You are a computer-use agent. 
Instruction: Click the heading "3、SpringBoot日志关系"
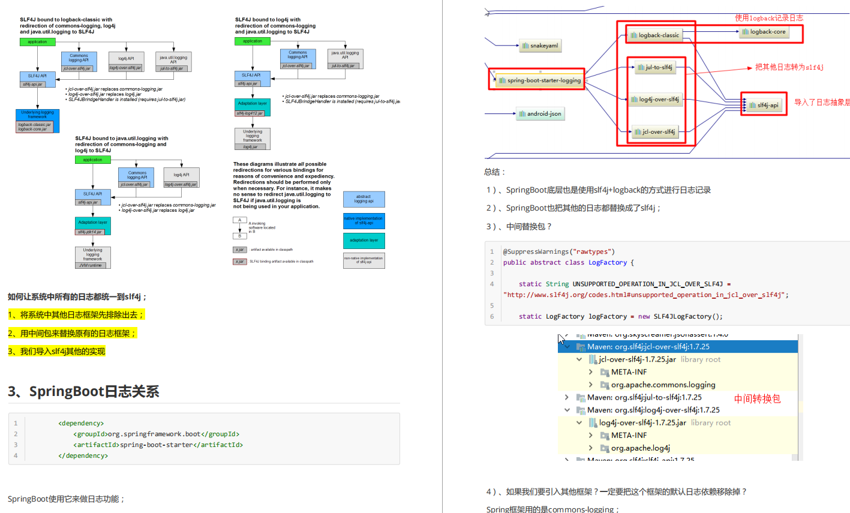(83, 392)
